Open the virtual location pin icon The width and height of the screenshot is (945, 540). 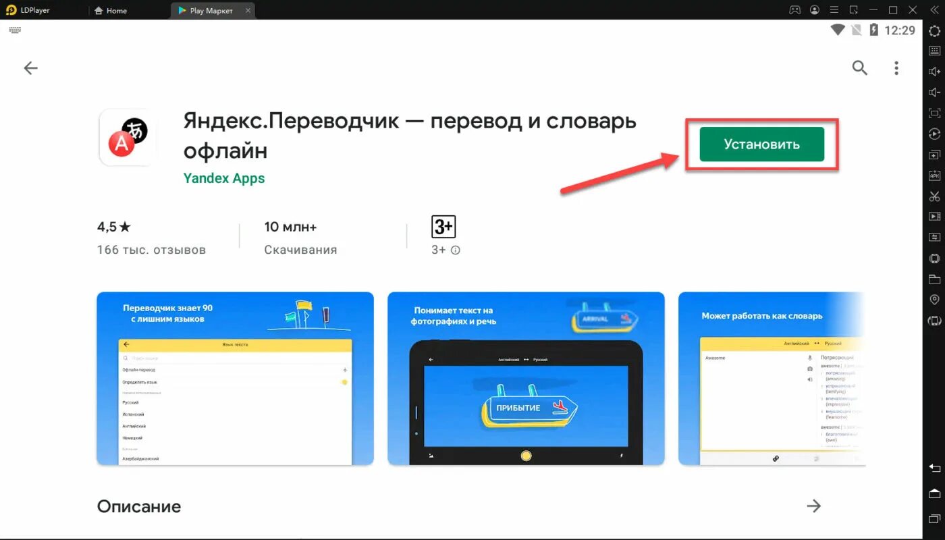[935, 300]
